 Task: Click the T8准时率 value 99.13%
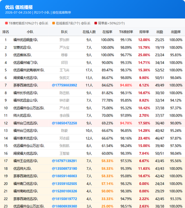point(126,40)
